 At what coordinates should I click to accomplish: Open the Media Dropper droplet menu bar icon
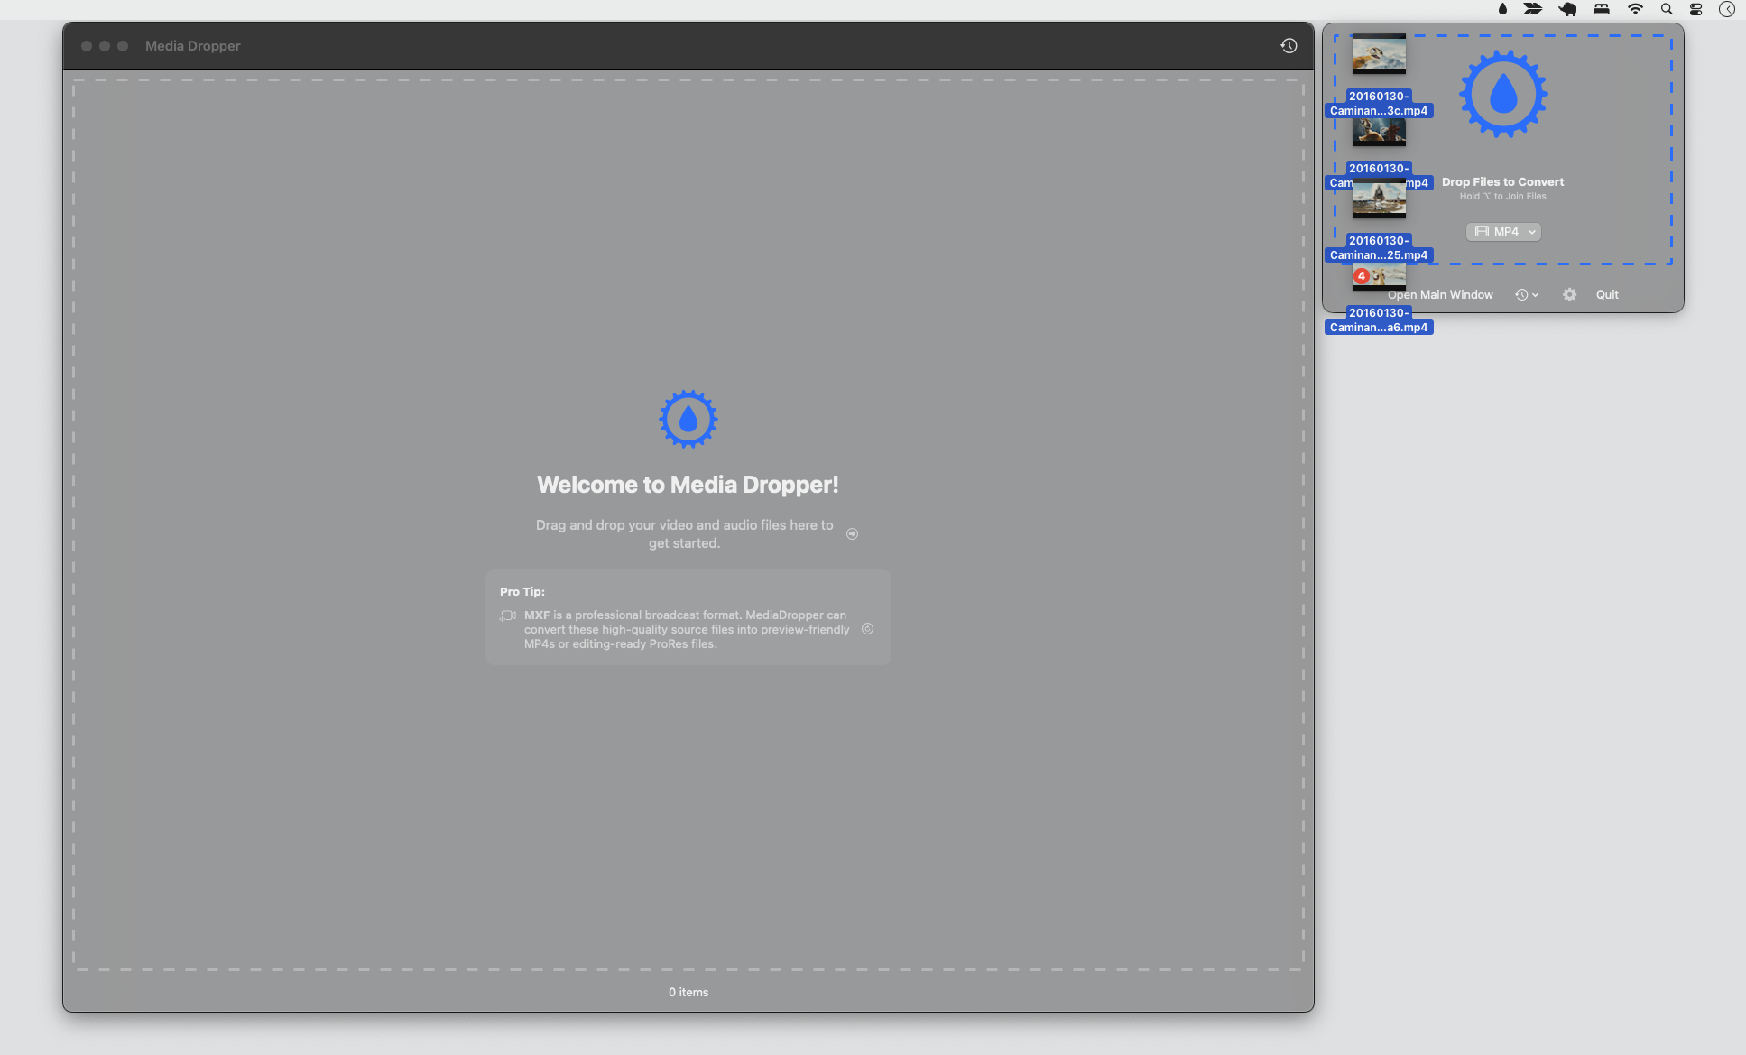(x=1502, y=9)
